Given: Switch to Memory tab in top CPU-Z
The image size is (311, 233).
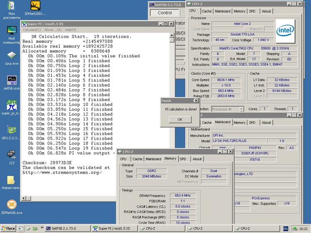Looking at the screenshot, I should pos(240,11).
